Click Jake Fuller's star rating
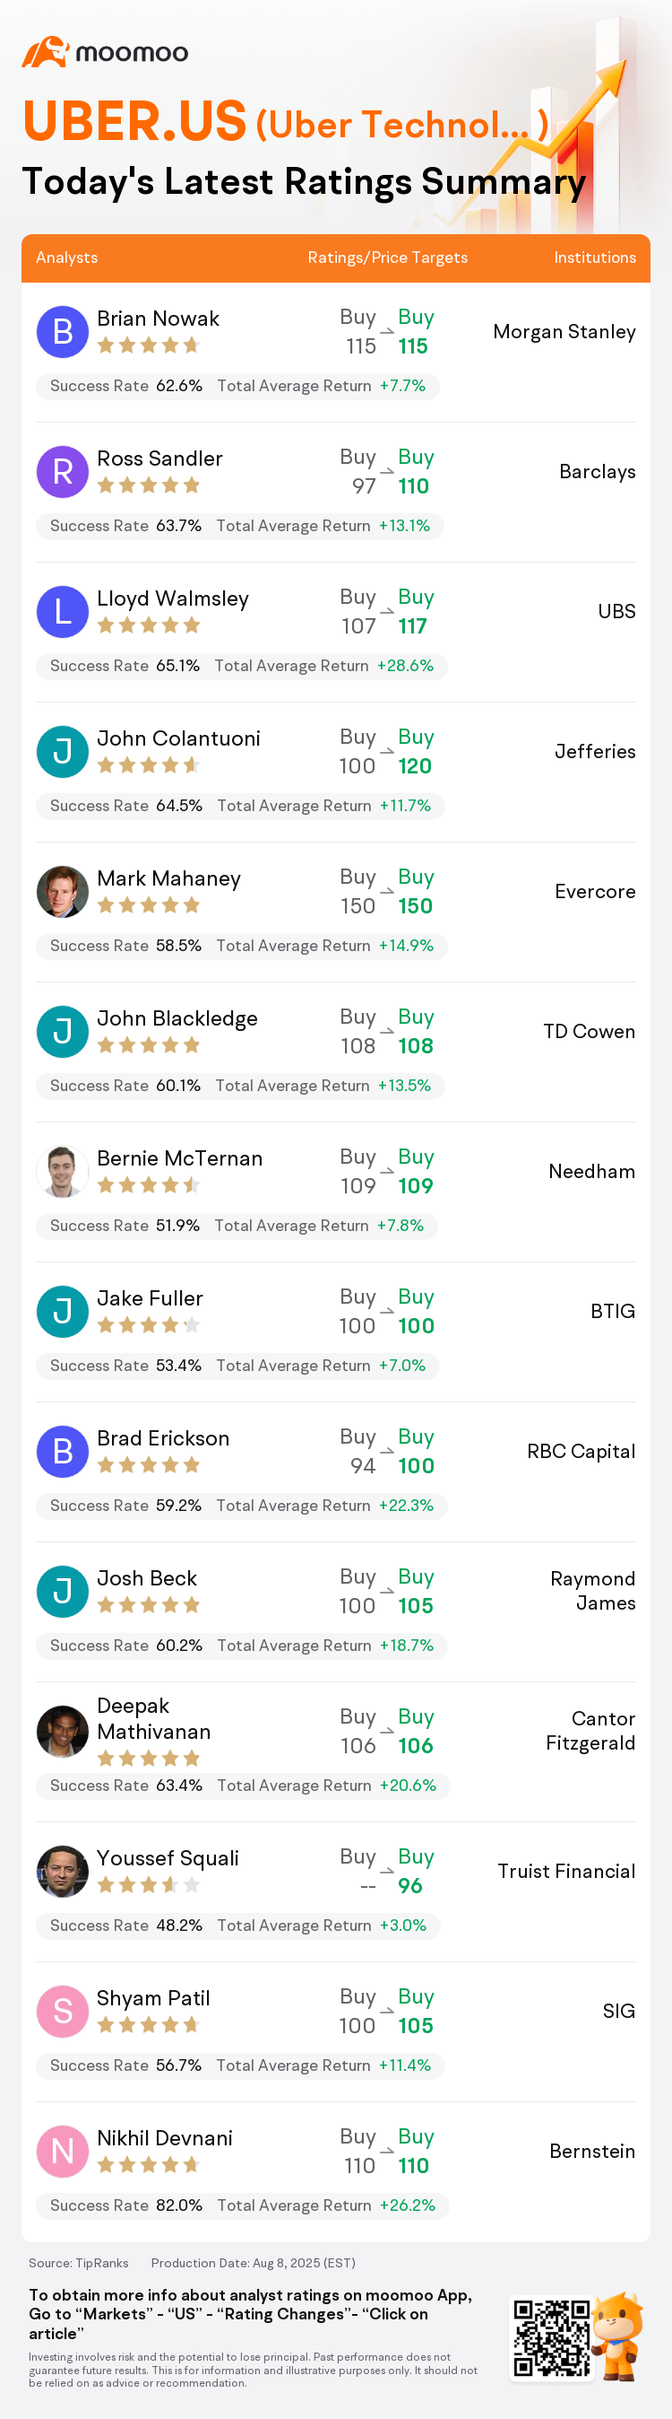 pos(149,1325)
